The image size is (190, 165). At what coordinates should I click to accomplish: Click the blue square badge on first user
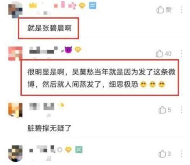(x=93, y=5)
